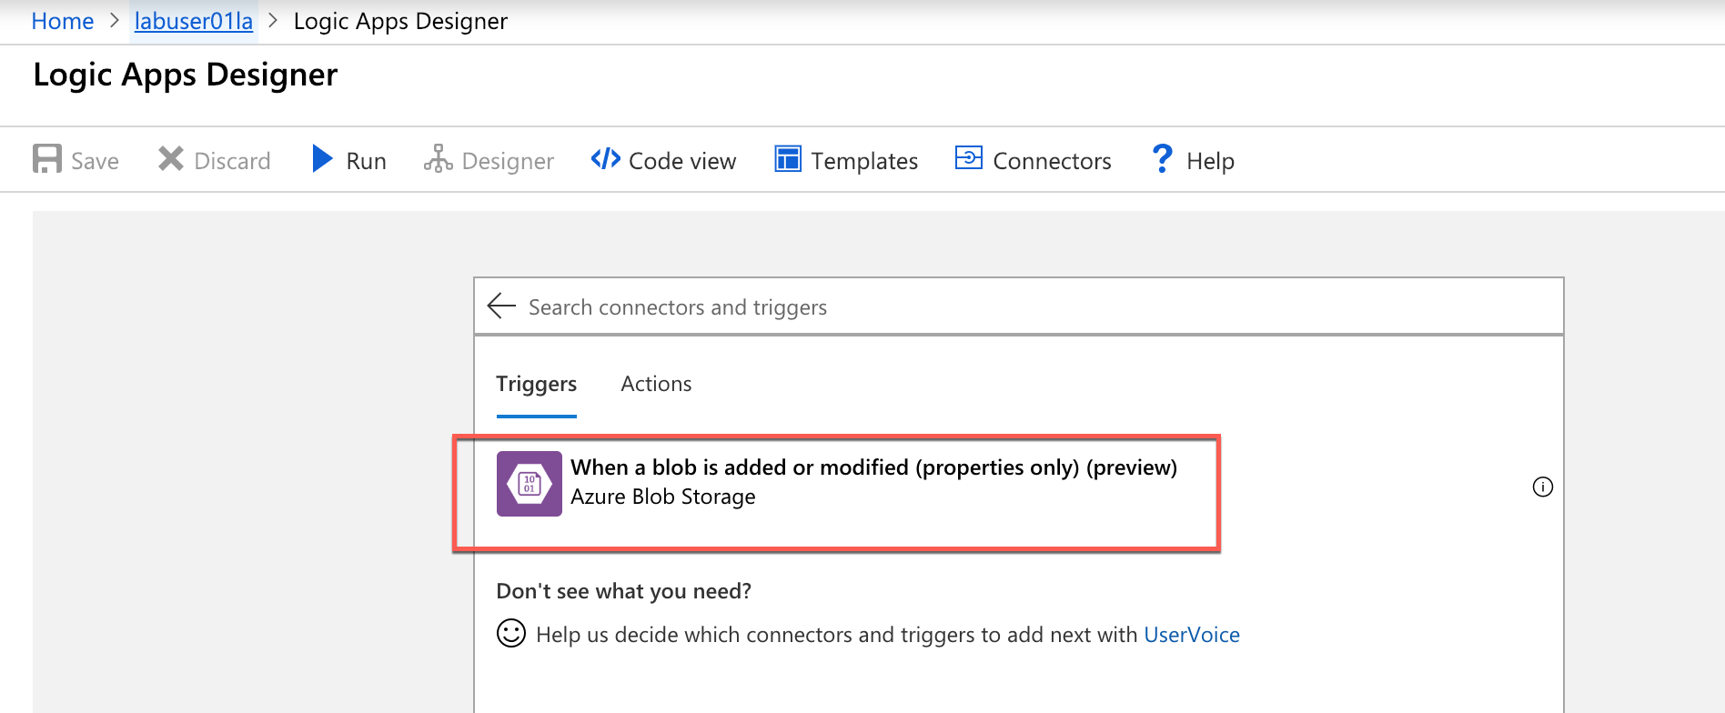The height and width of the screenshot is (713, 1725).
Task: Go to Home breadcrumb
Action: click(63, 21)
